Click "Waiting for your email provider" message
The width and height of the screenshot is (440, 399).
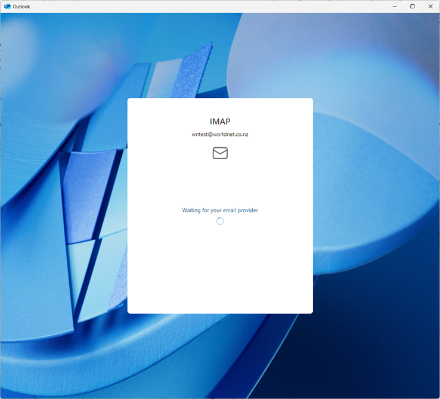[x=220, y=211]
